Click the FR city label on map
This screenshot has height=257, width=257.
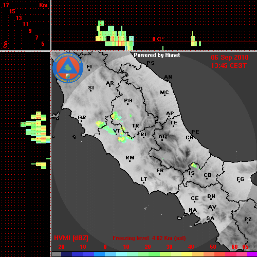160,171
